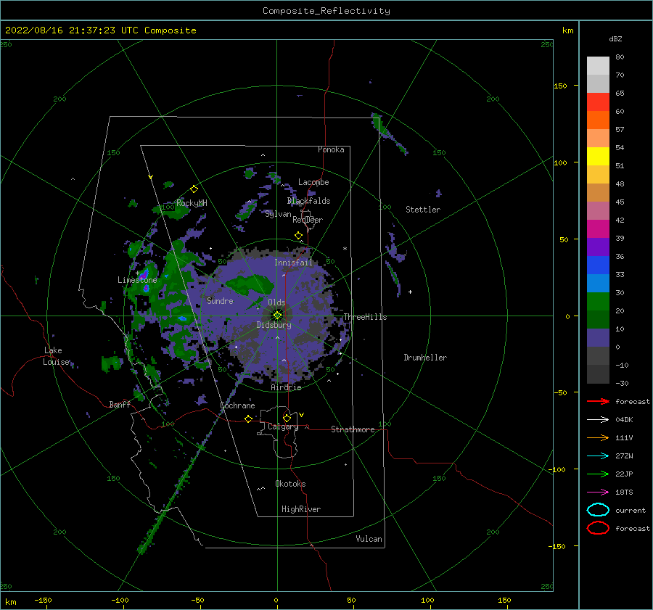Viewport: 653px width, 610px height.
Task: Click the Lacombe label
Action: (x=313, y=182)
